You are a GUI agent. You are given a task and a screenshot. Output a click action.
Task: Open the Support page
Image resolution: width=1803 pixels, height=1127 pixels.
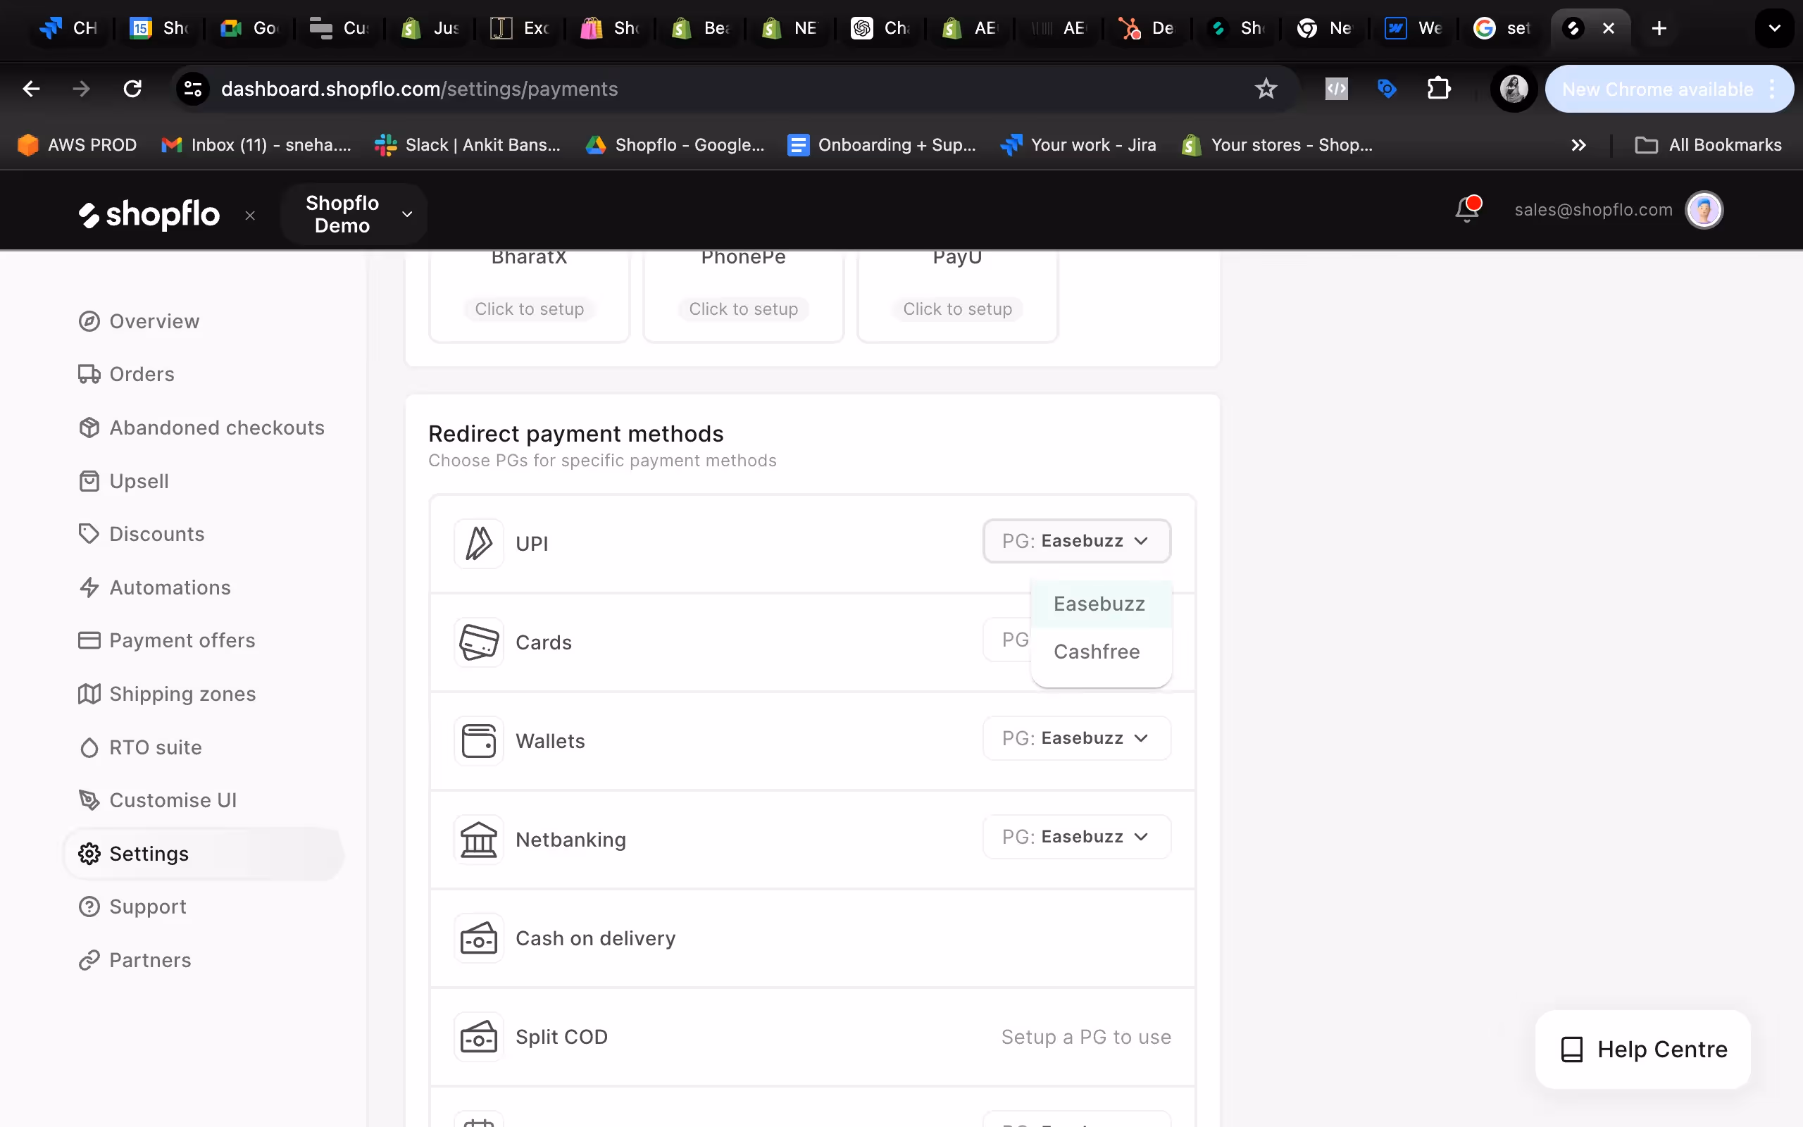click(x=132, y=907)
